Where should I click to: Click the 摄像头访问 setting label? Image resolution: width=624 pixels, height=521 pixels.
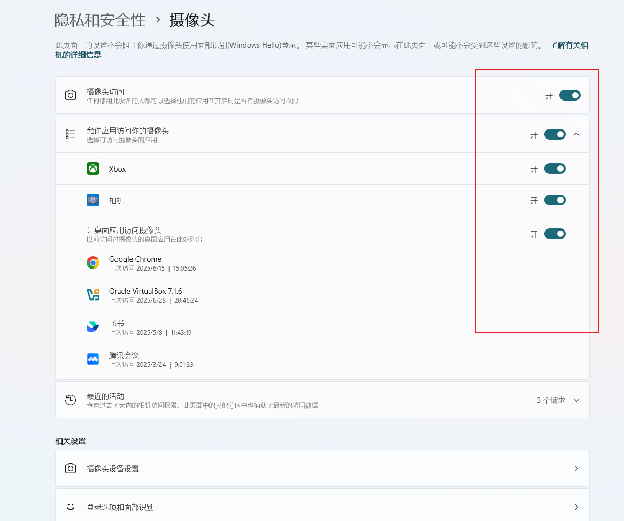coord(105,92)
